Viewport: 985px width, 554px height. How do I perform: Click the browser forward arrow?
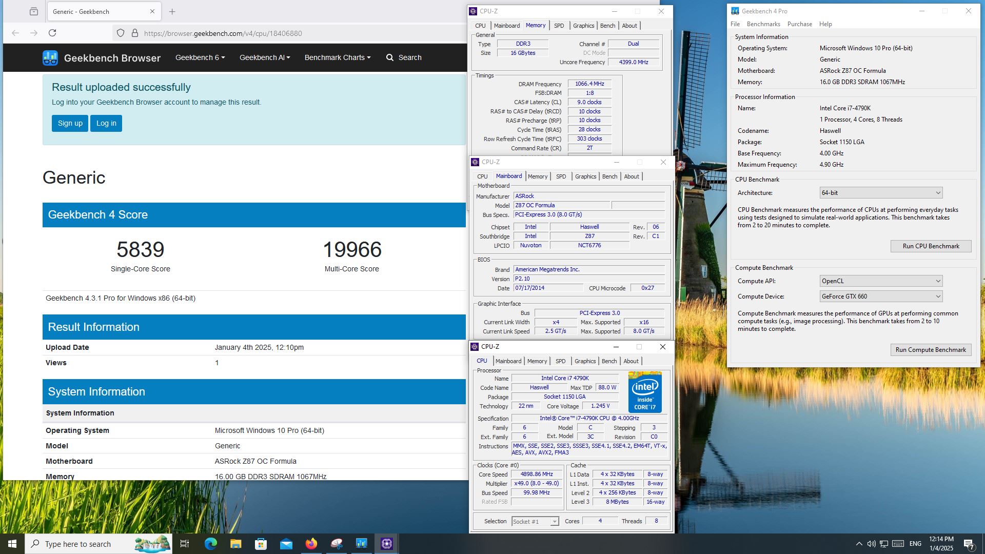click(x=34, y=33)
